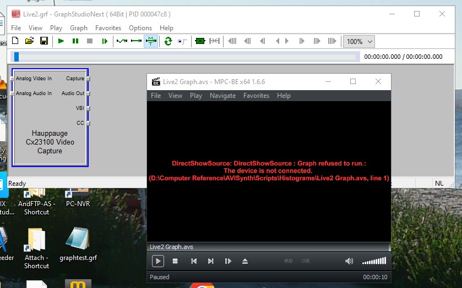This screenshot has height=288, width=462.
Task: Open GraphStudioNext Help menu
Action: 166,28
